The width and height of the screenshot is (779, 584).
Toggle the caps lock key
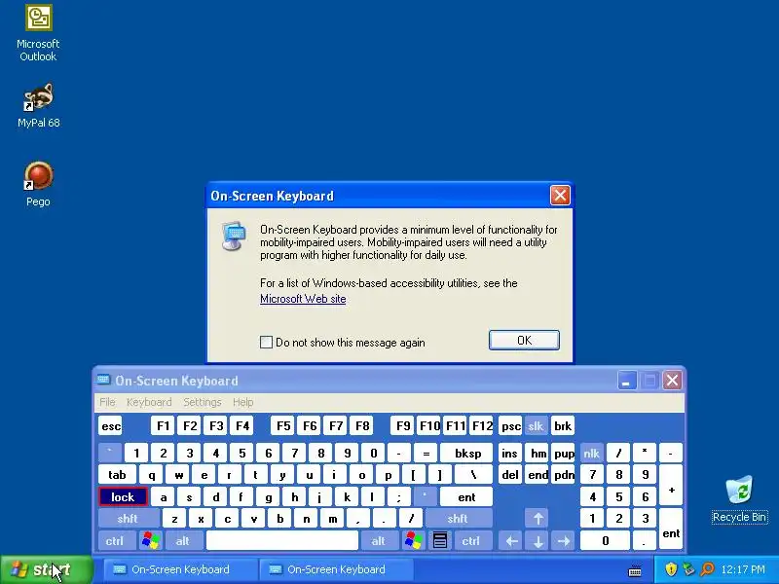coord(123,496)
